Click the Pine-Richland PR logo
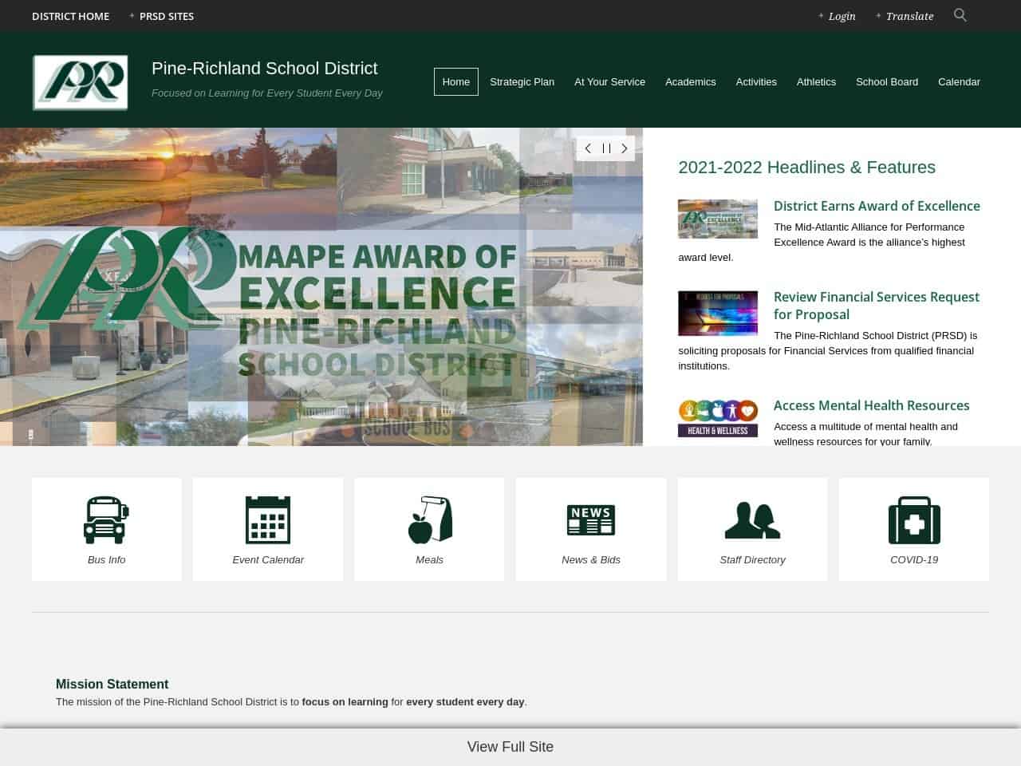The height and width of the screenshot is (766, 1021). point(81,82)
